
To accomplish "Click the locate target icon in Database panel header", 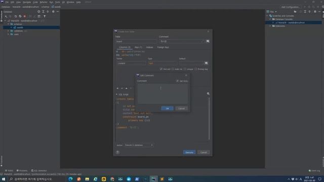I will 38,12.
